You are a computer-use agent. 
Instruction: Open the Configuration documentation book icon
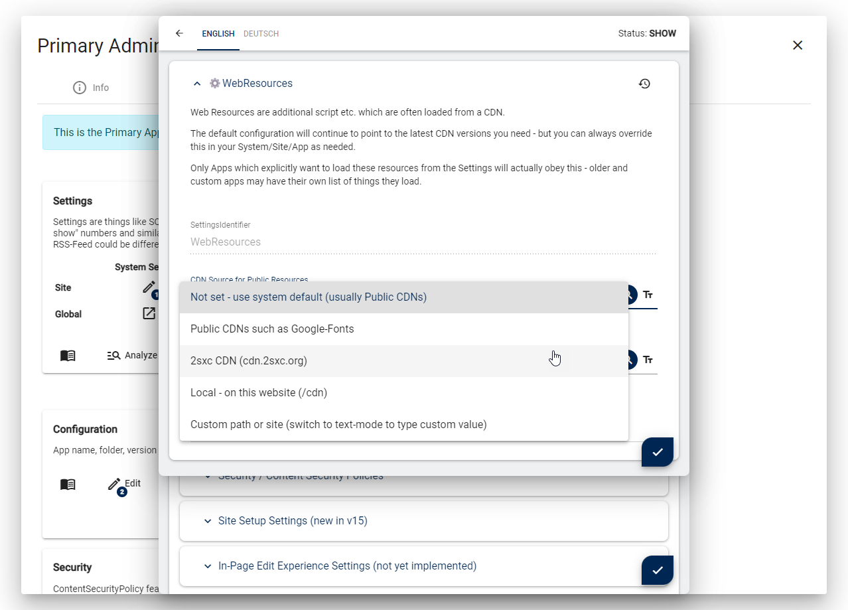point(68,484)
